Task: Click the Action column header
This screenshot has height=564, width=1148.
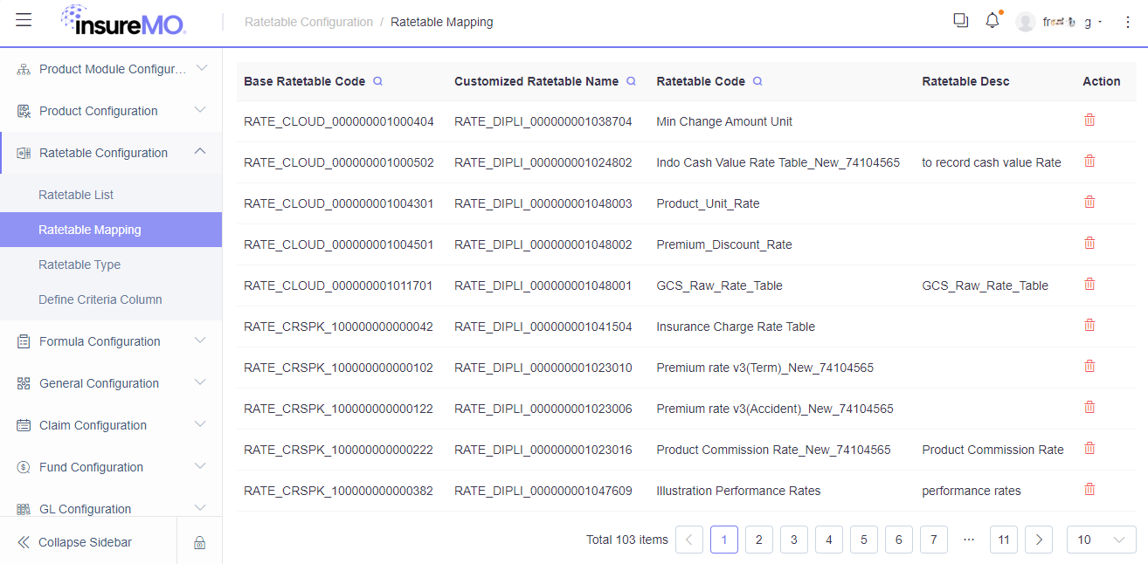Action: pos(1102,81)
